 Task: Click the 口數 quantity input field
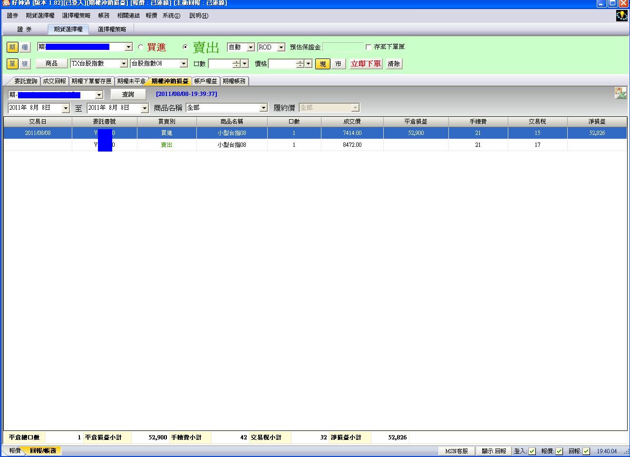220,64
